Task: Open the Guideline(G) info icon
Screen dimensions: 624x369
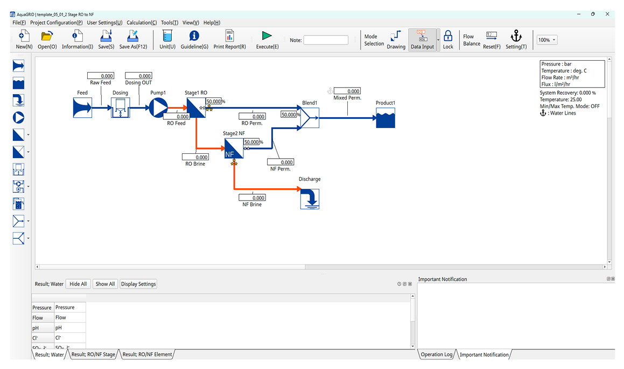Action: (194, 36)
